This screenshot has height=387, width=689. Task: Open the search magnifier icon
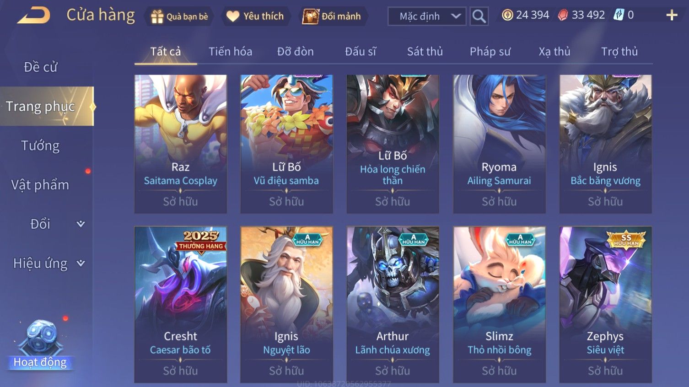click(x=479, y=16)
